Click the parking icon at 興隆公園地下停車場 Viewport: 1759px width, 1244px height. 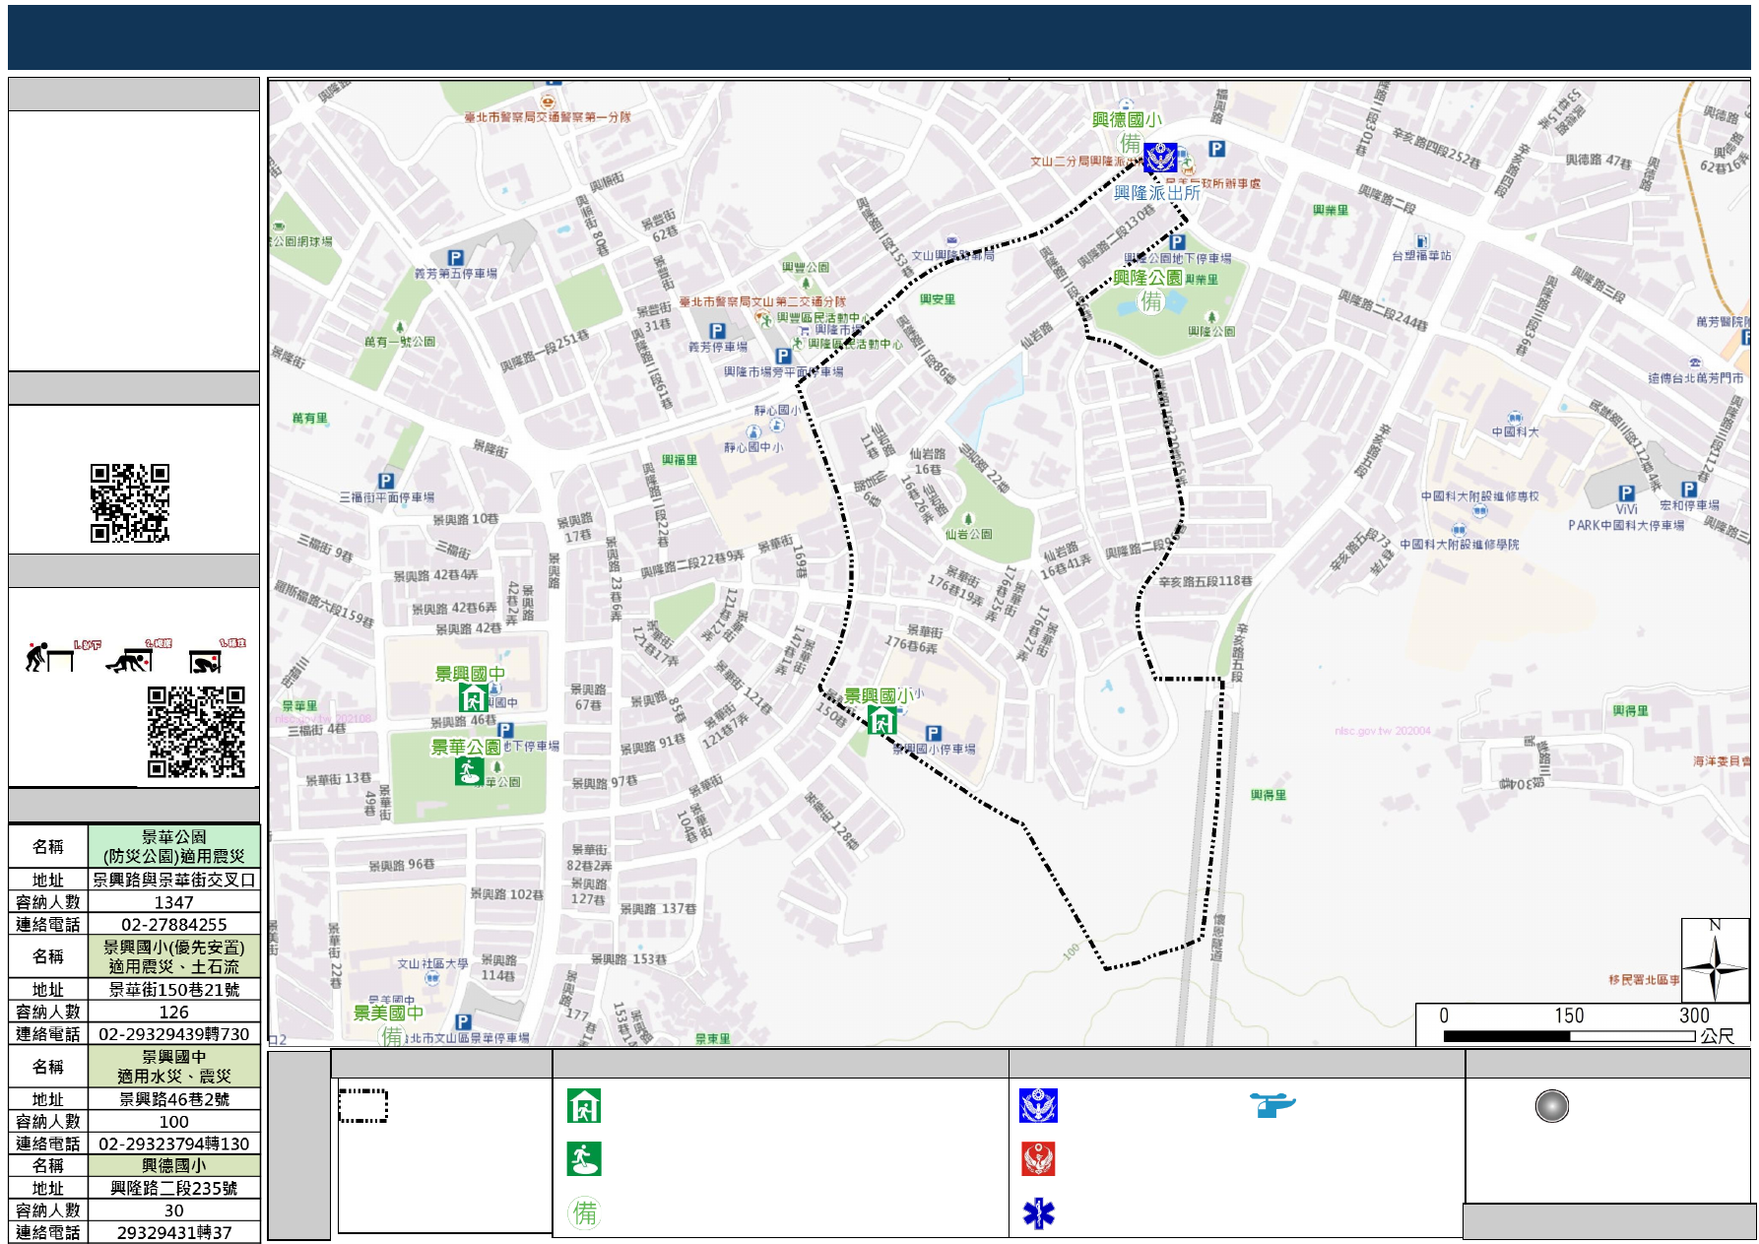tap(1177, 242)
